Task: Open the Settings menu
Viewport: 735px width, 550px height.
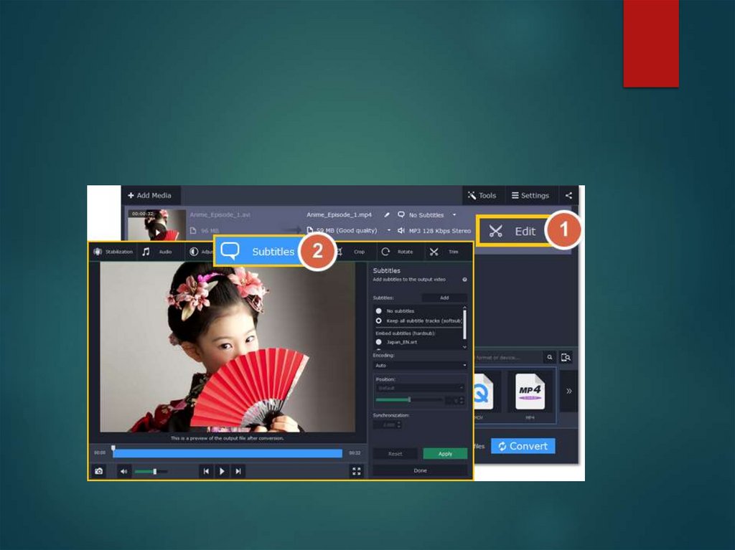Action: pos(530,195)
